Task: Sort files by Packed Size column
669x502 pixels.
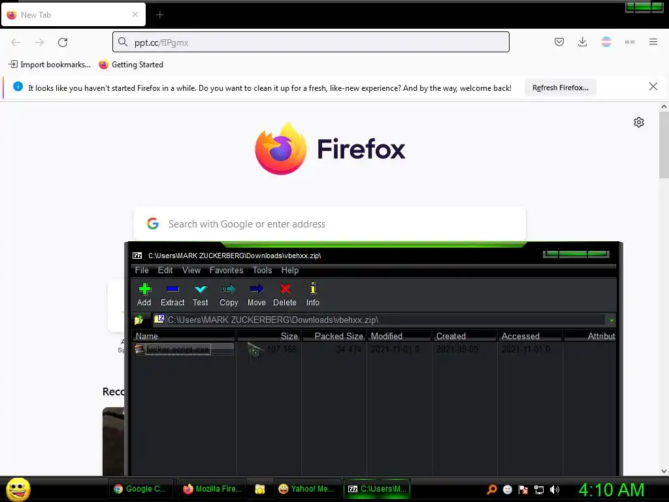Action: (x=334, y=336)
